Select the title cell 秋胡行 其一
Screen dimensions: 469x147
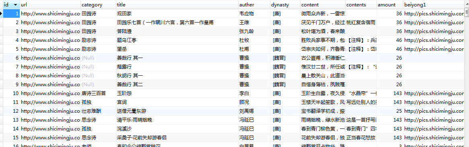tap(177, 75)
